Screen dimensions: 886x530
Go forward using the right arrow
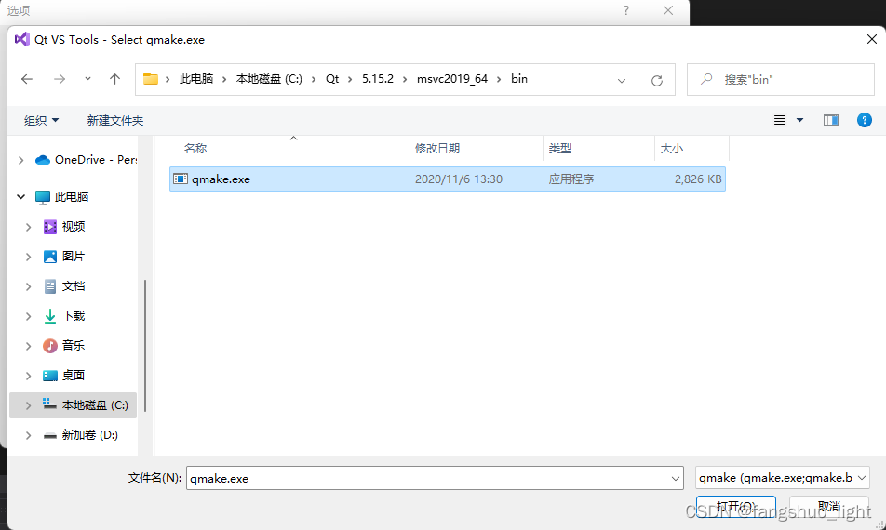click(60, 80)
